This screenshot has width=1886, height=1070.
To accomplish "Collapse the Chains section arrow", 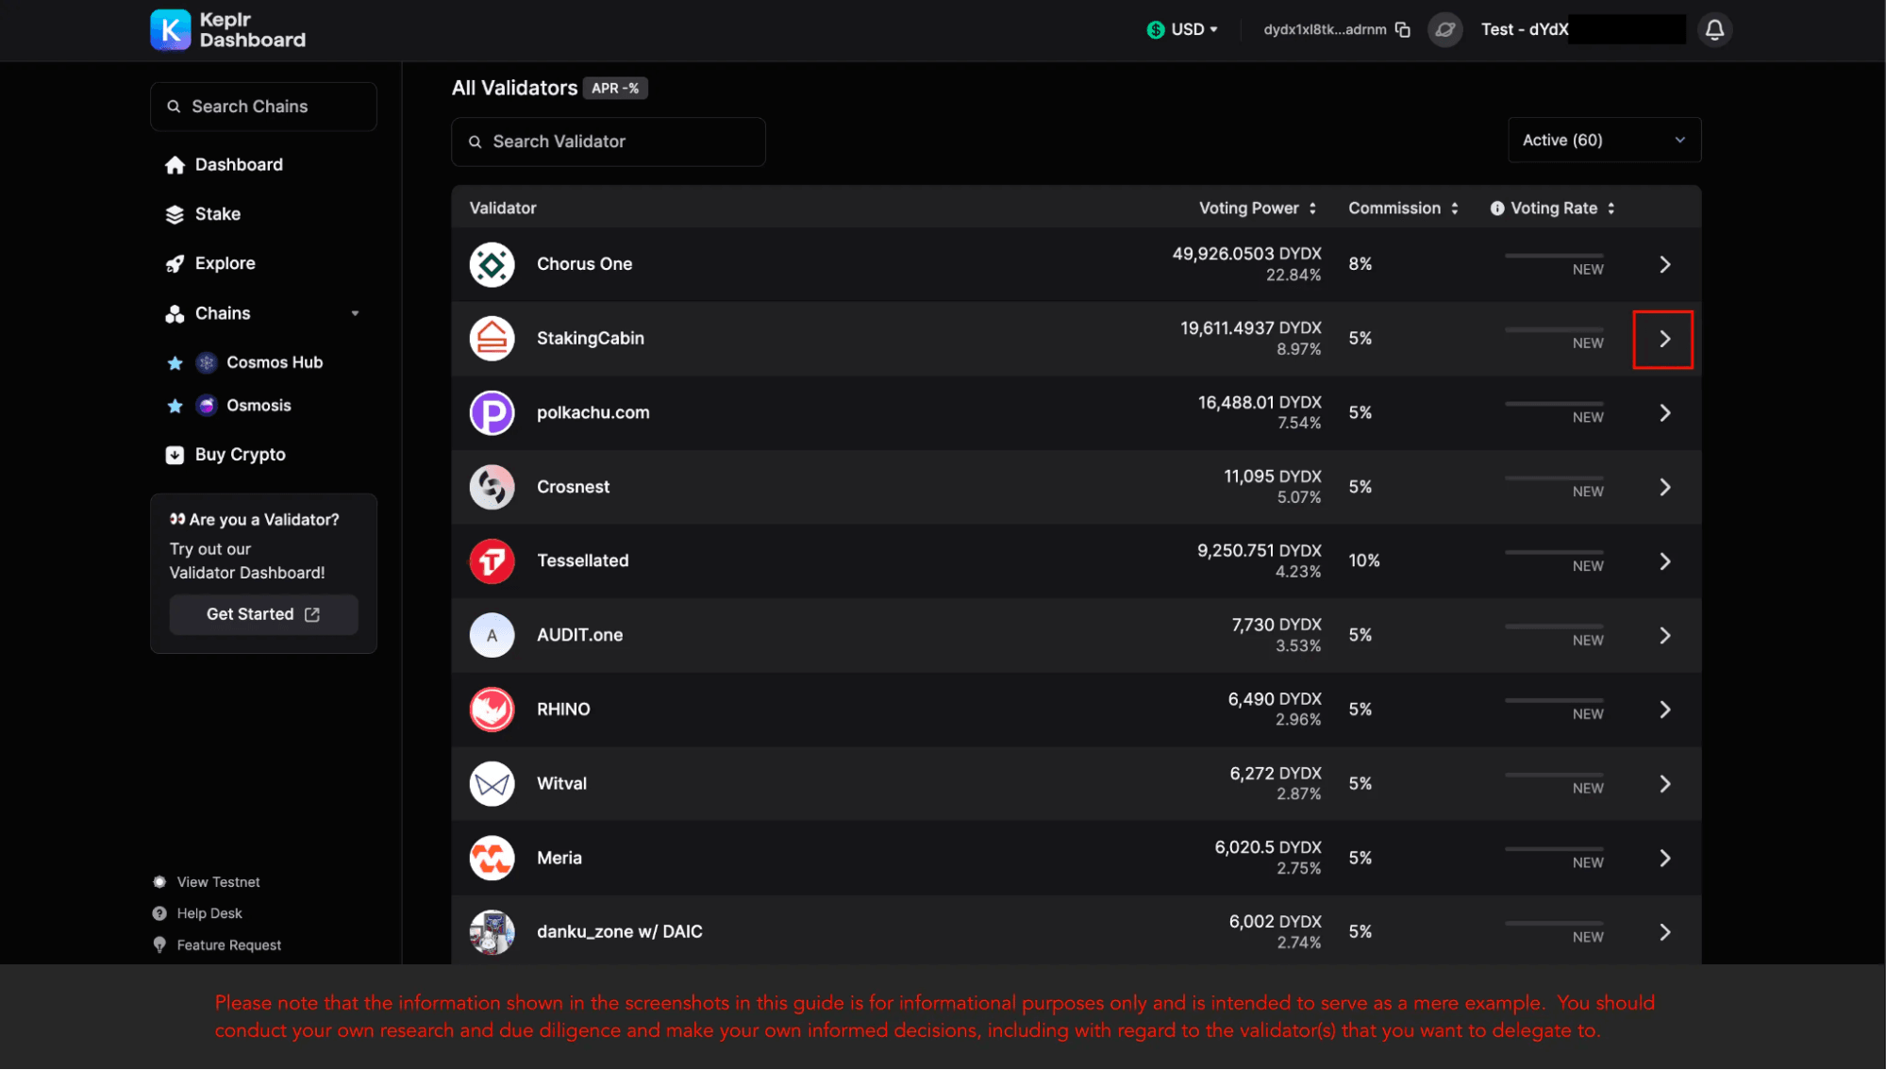I will (x=356, y=313).
